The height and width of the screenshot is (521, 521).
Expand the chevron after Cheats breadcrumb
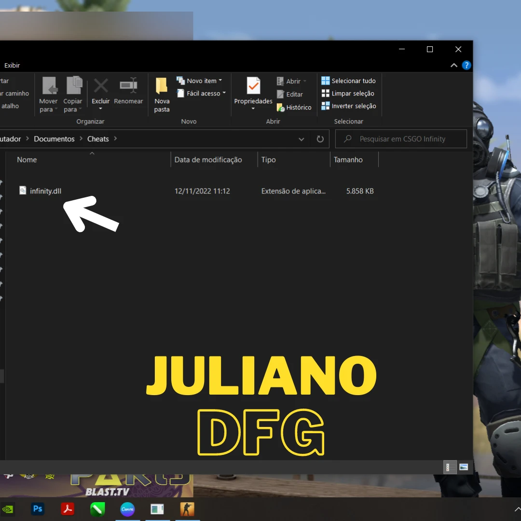(x=115, y=138)
